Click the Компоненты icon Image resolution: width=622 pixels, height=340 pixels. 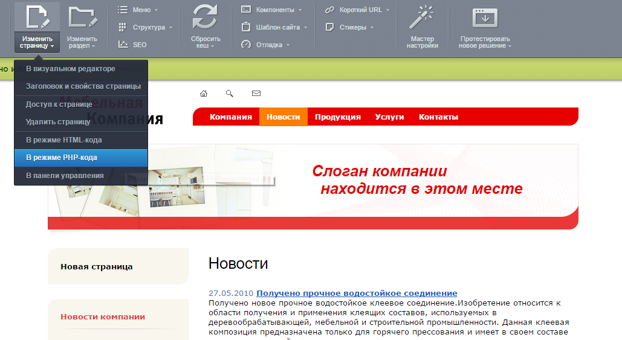tap(246, 10)
